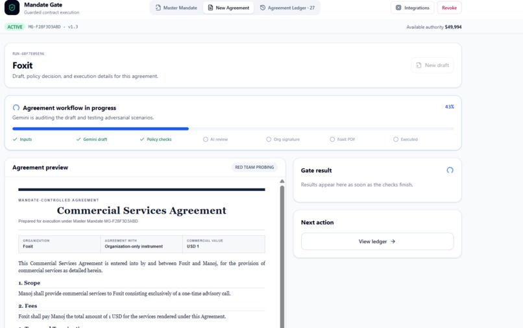Click the RED TEAM PROBING badge
Image resolution: width=523 pixels, height=328 pixels.
click(254, 168)
